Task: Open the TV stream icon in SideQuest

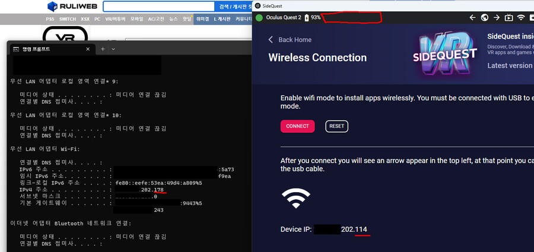Action: coord(509,18)
